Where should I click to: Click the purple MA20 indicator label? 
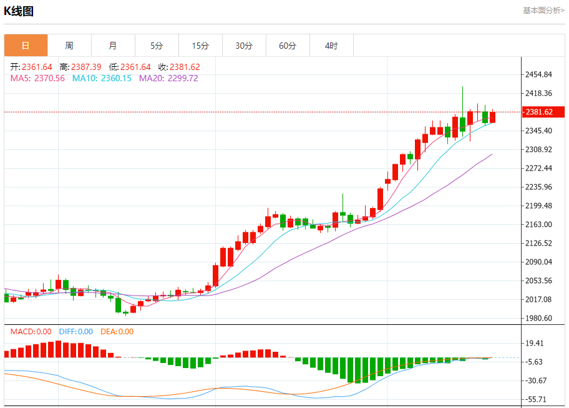click(168, 78)
